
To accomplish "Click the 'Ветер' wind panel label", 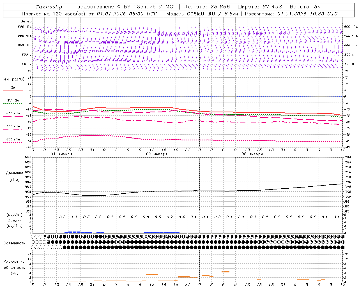I will (26, 21).
